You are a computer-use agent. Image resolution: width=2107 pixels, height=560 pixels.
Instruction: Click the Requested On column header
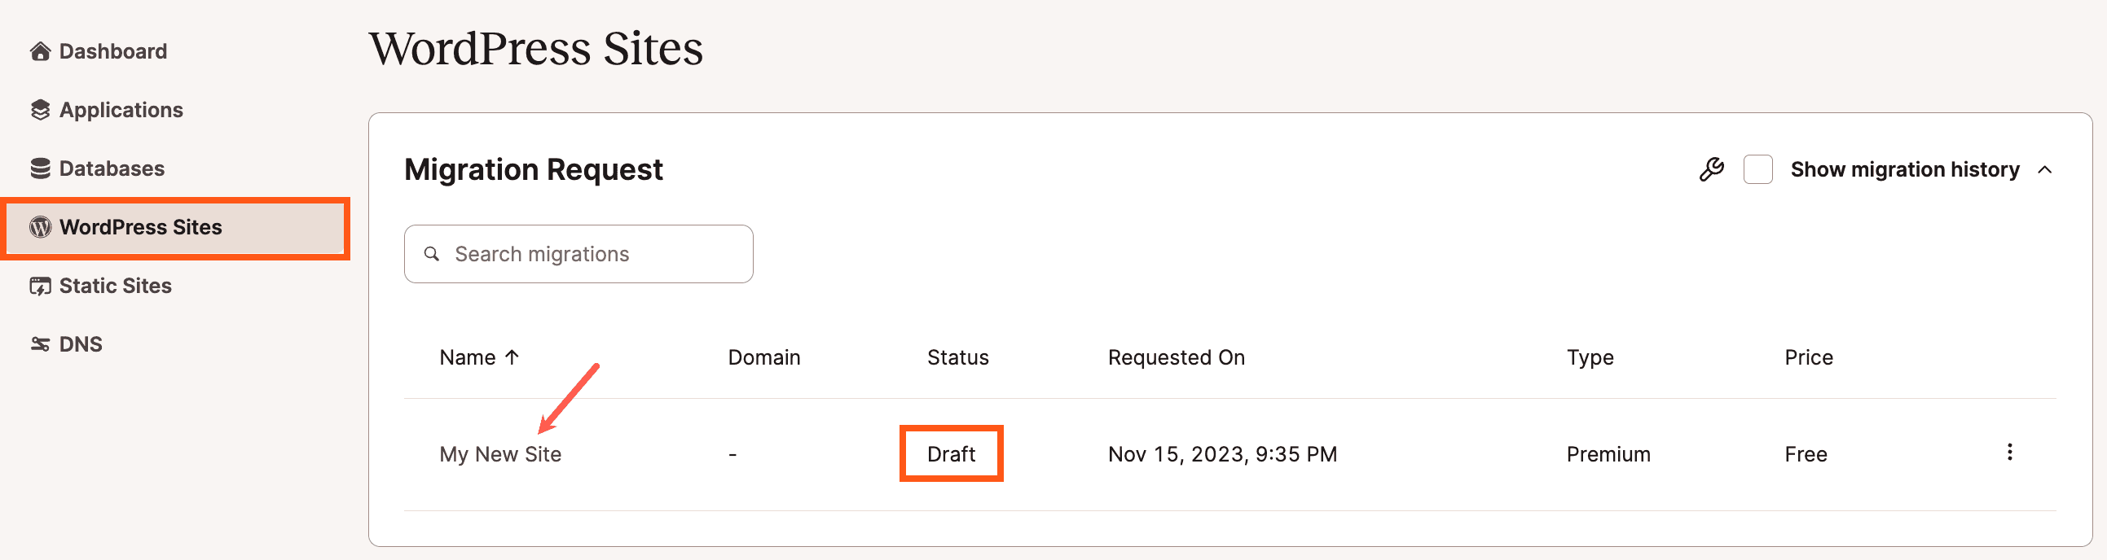click(x=1176, y=358)
